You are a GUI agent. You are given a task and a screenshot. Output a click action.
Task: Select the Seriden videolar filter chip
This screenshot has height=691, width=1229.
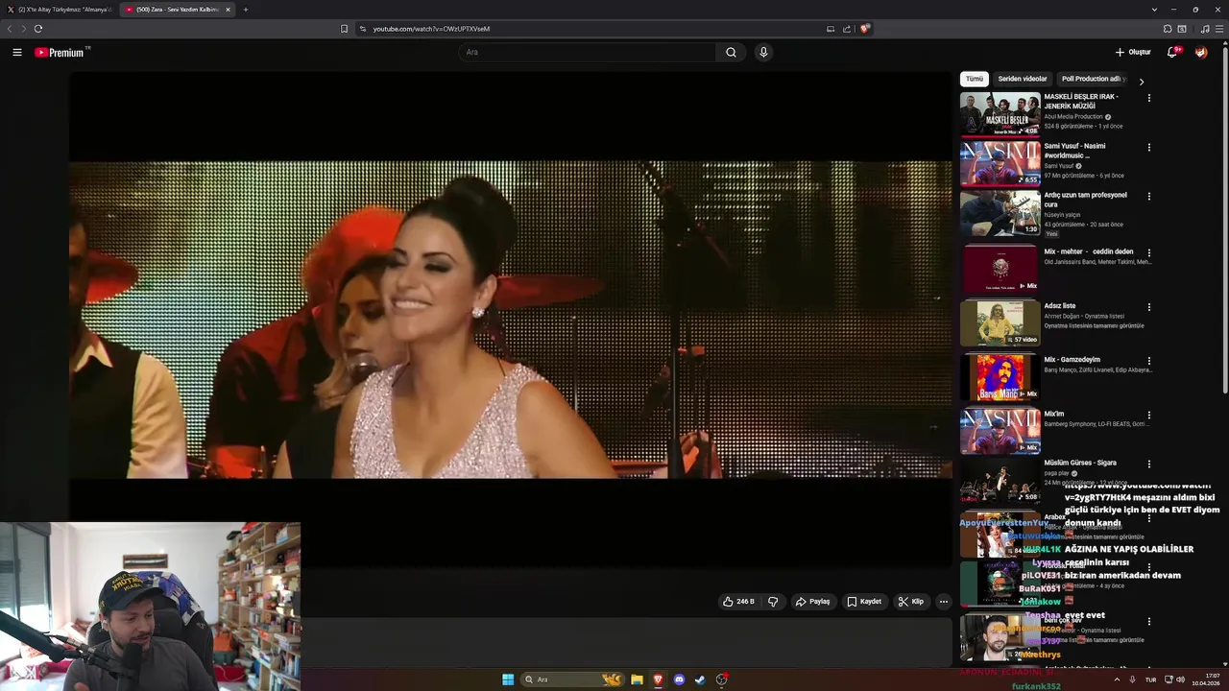click(1023, 79)
